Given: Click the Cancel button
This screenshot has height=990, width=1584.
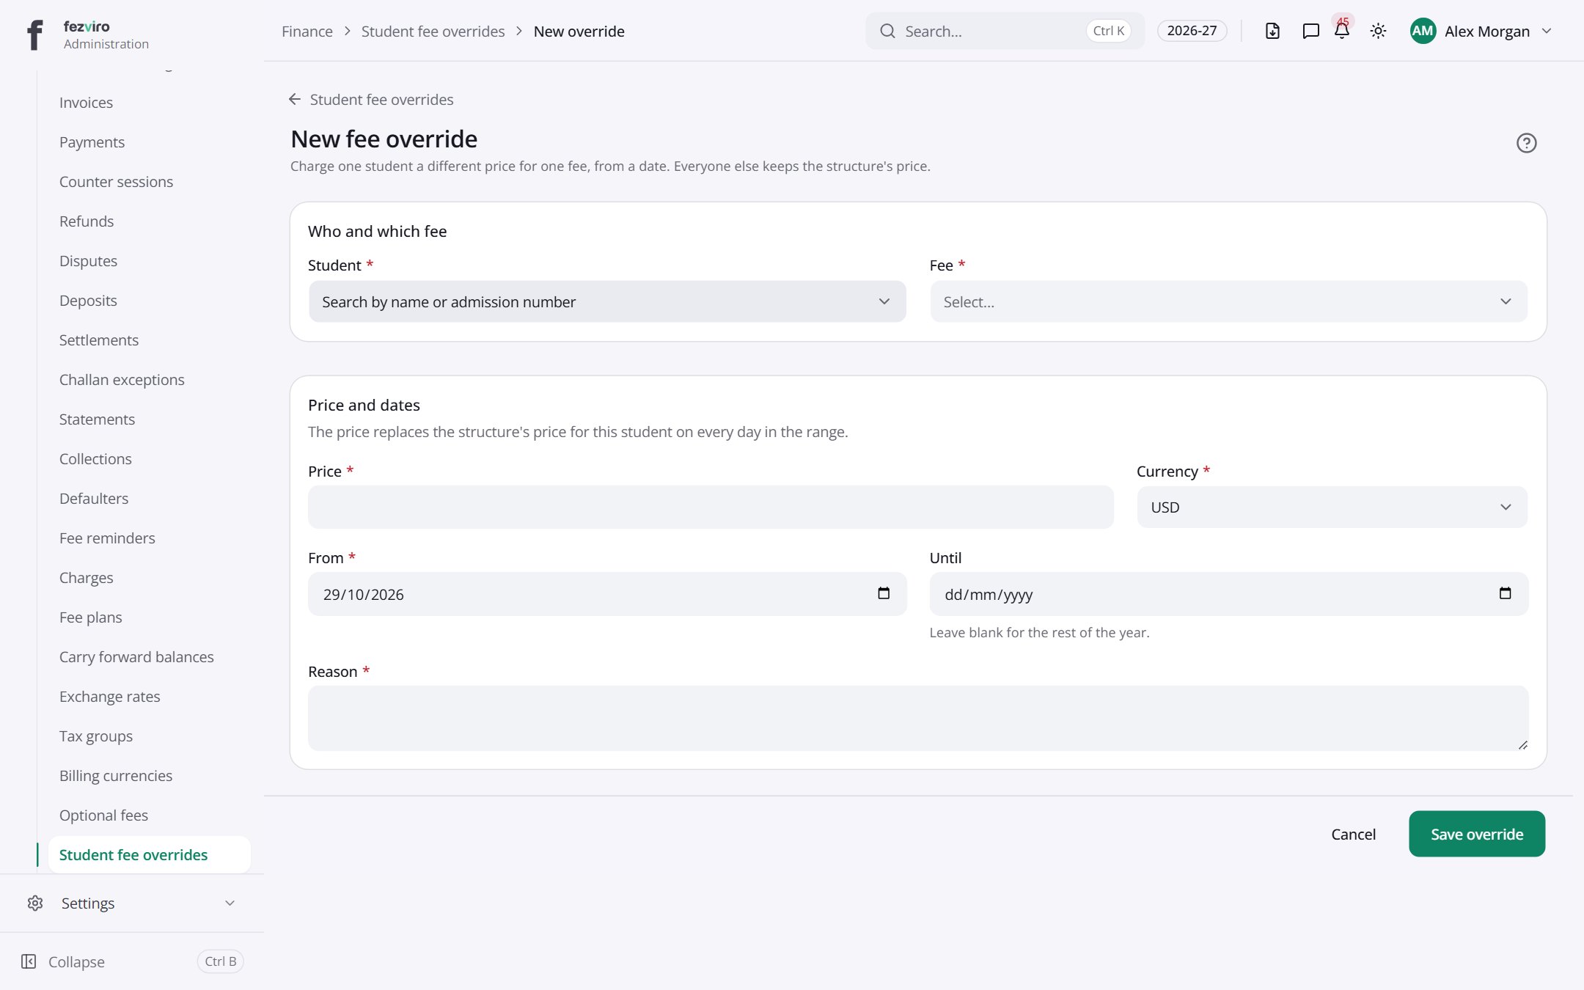Looking at the screenshot, I should point(1353,834).
